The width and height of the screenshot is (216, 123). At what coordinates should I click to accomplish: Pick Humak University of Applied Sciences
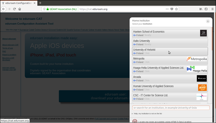(170, 88)
